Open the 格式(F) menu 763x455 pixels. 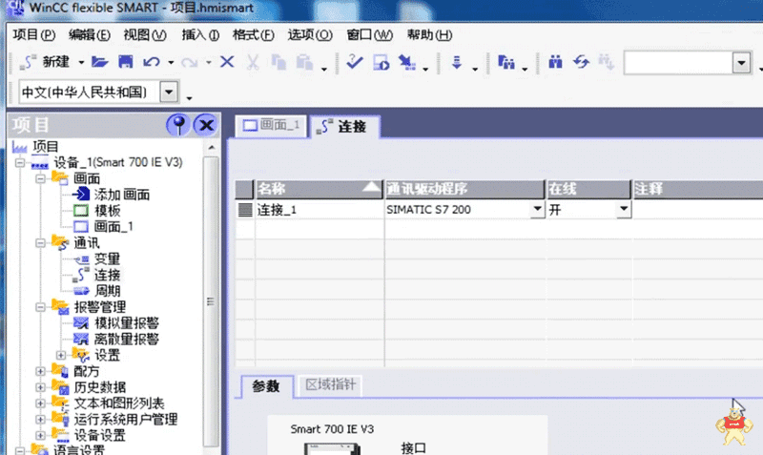coord(254,35)
